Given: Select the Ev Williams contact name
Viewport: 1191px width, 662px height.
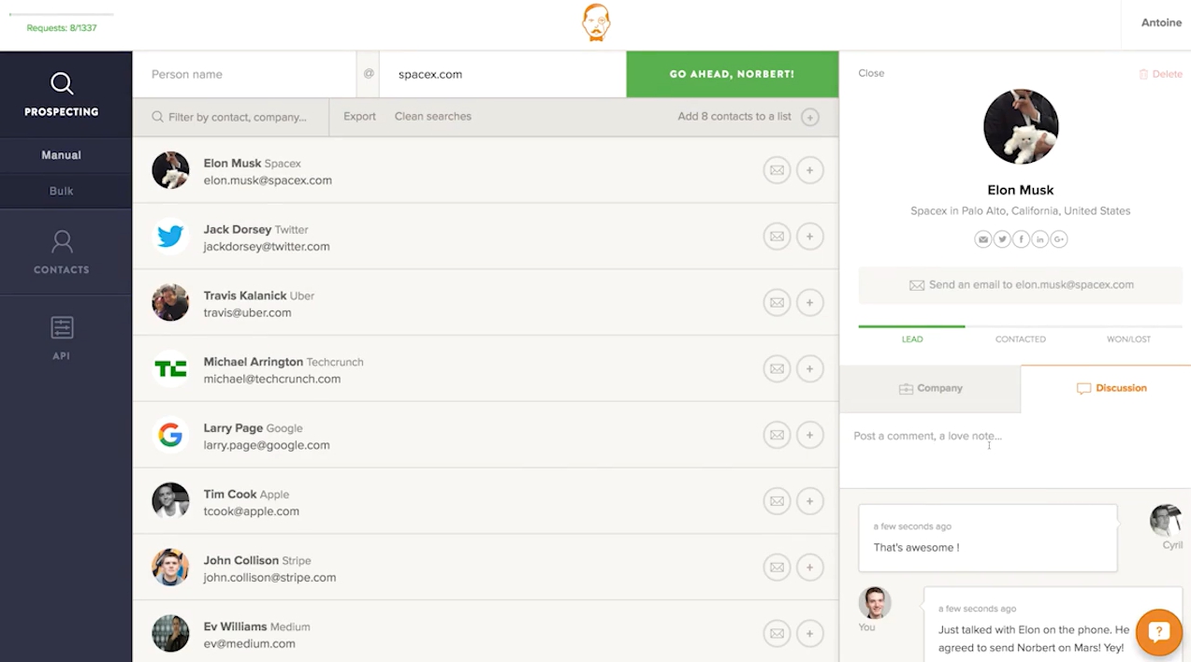Looking at the screenshot, I should coord(236,626).
